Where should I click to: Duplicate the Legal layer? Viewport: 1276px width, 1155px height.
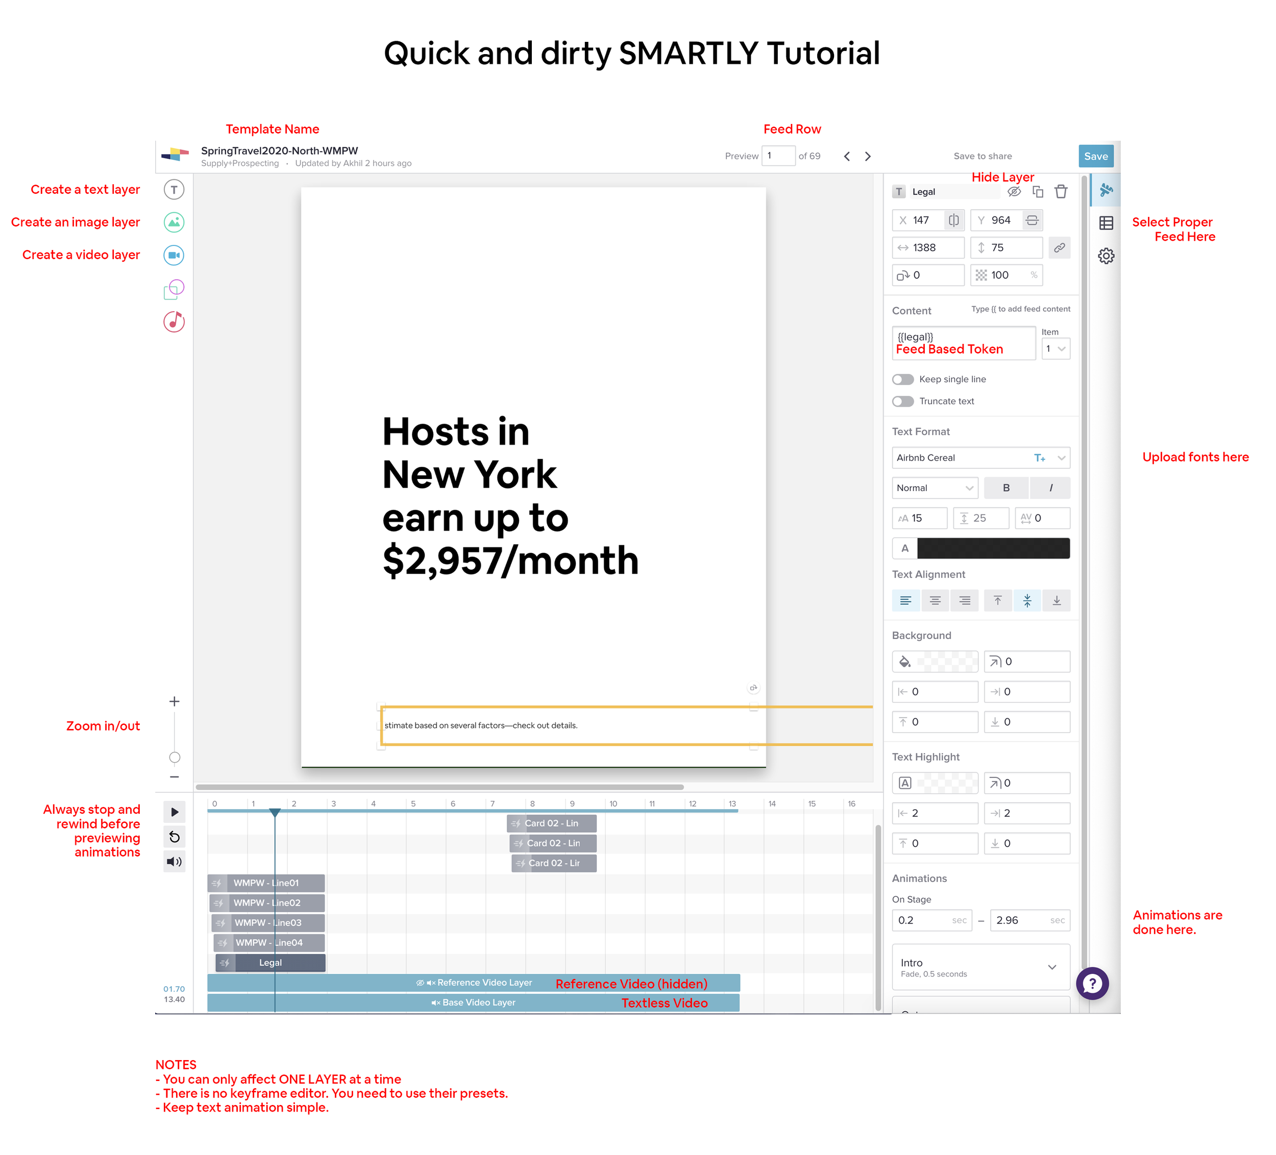tap(1038, 192)
